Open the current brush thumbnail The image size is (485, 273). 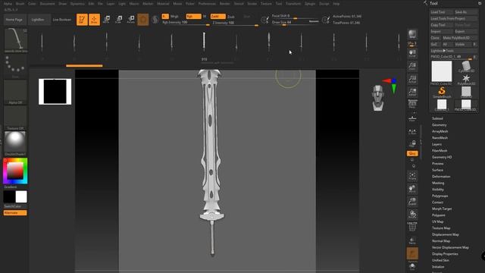click(15, 40)
